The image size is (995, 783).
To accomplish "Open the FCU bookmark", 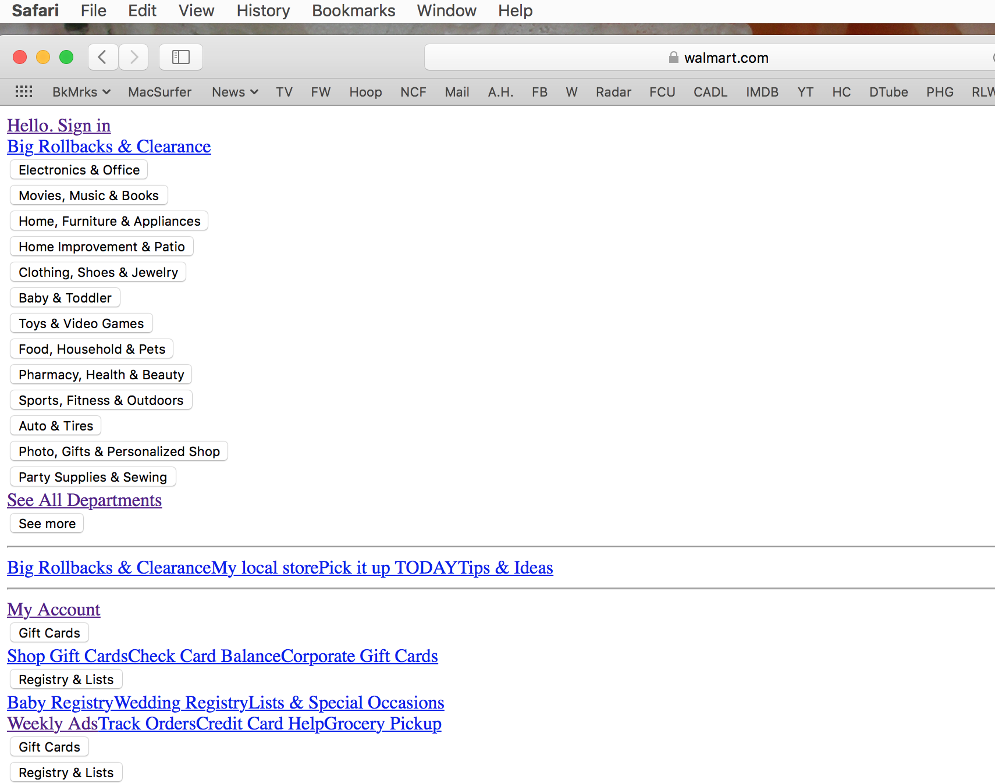I will (663, 92).
